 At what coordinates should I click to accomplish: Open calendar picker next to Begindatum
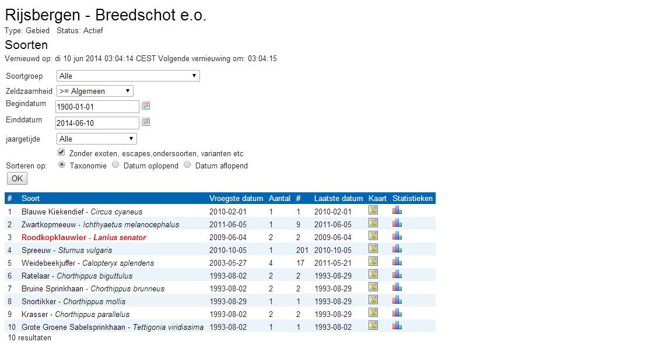pyautogui.click(x=146, y=105)
